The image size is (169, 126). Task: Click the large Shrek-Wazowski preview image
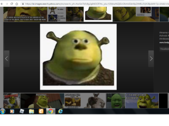click(x=78, y=57)
